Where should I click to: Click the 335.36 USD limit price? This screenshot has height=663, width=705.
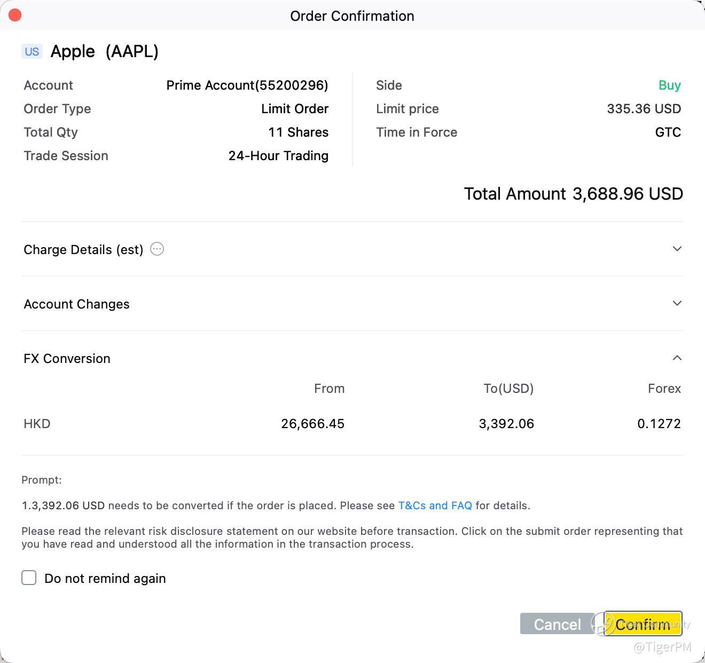tap(644, 109)
